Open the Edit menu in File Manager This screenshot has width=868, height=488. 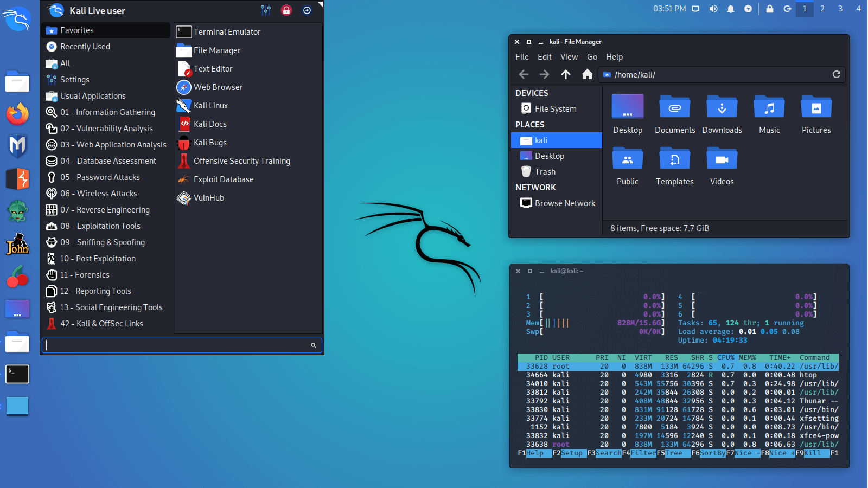pos(545,56)
